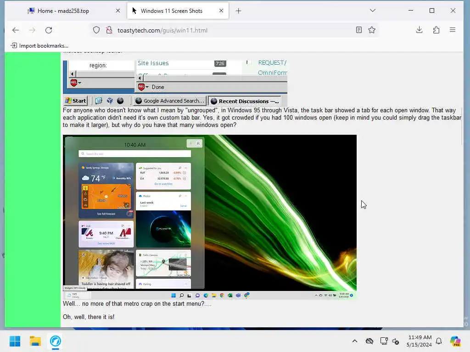Show hidden system tray icons

[355, 341]
